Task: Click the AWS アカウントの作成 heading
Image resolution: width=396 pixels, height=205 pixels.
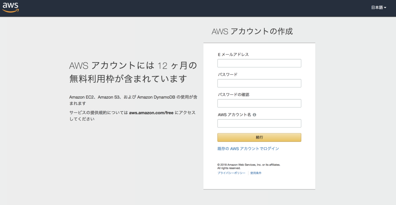Action: tap(252, 32)
